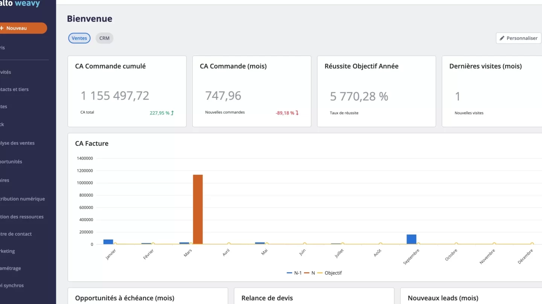Image resolution: width=542 pixels, height=304 pixels.
Task: Open the paramétrage sidebar entry
Action: click(x=11, y=268)
